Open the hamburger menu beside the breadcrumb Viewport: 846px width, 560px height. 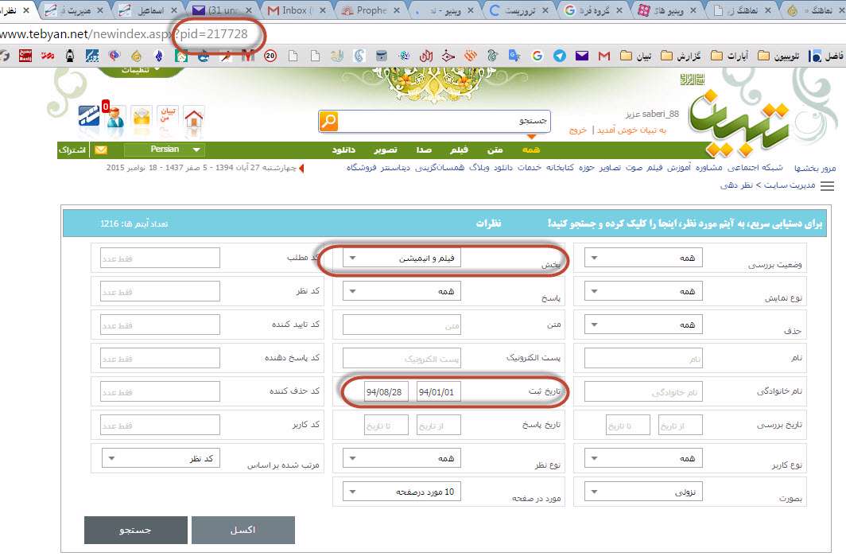(827, 185)
